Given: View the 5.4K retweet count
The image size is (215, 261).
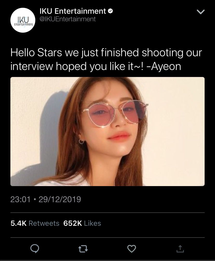Looking at the screenshot, I should tap(18, 223).
